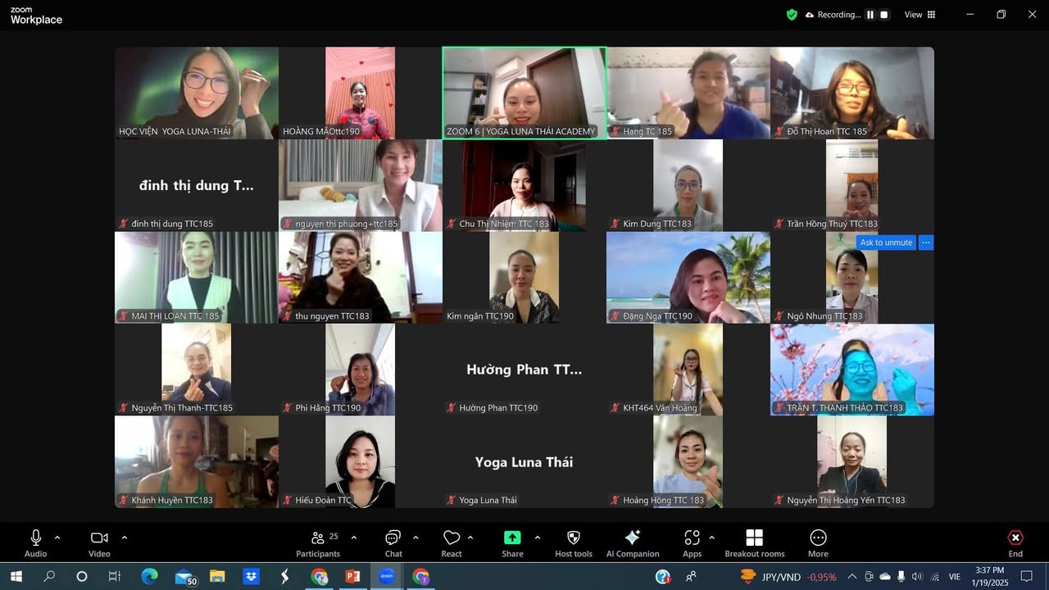The width and height of the screenshot is (1049, 590).
Task: Launch AI Companion
Action: 632,543
